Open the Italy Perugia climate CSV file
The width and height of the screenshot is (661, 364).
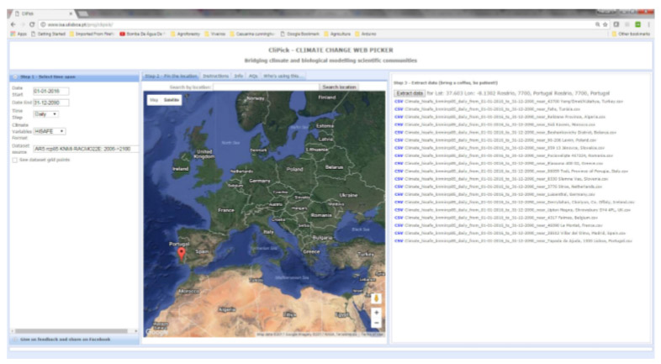[516, 171]
